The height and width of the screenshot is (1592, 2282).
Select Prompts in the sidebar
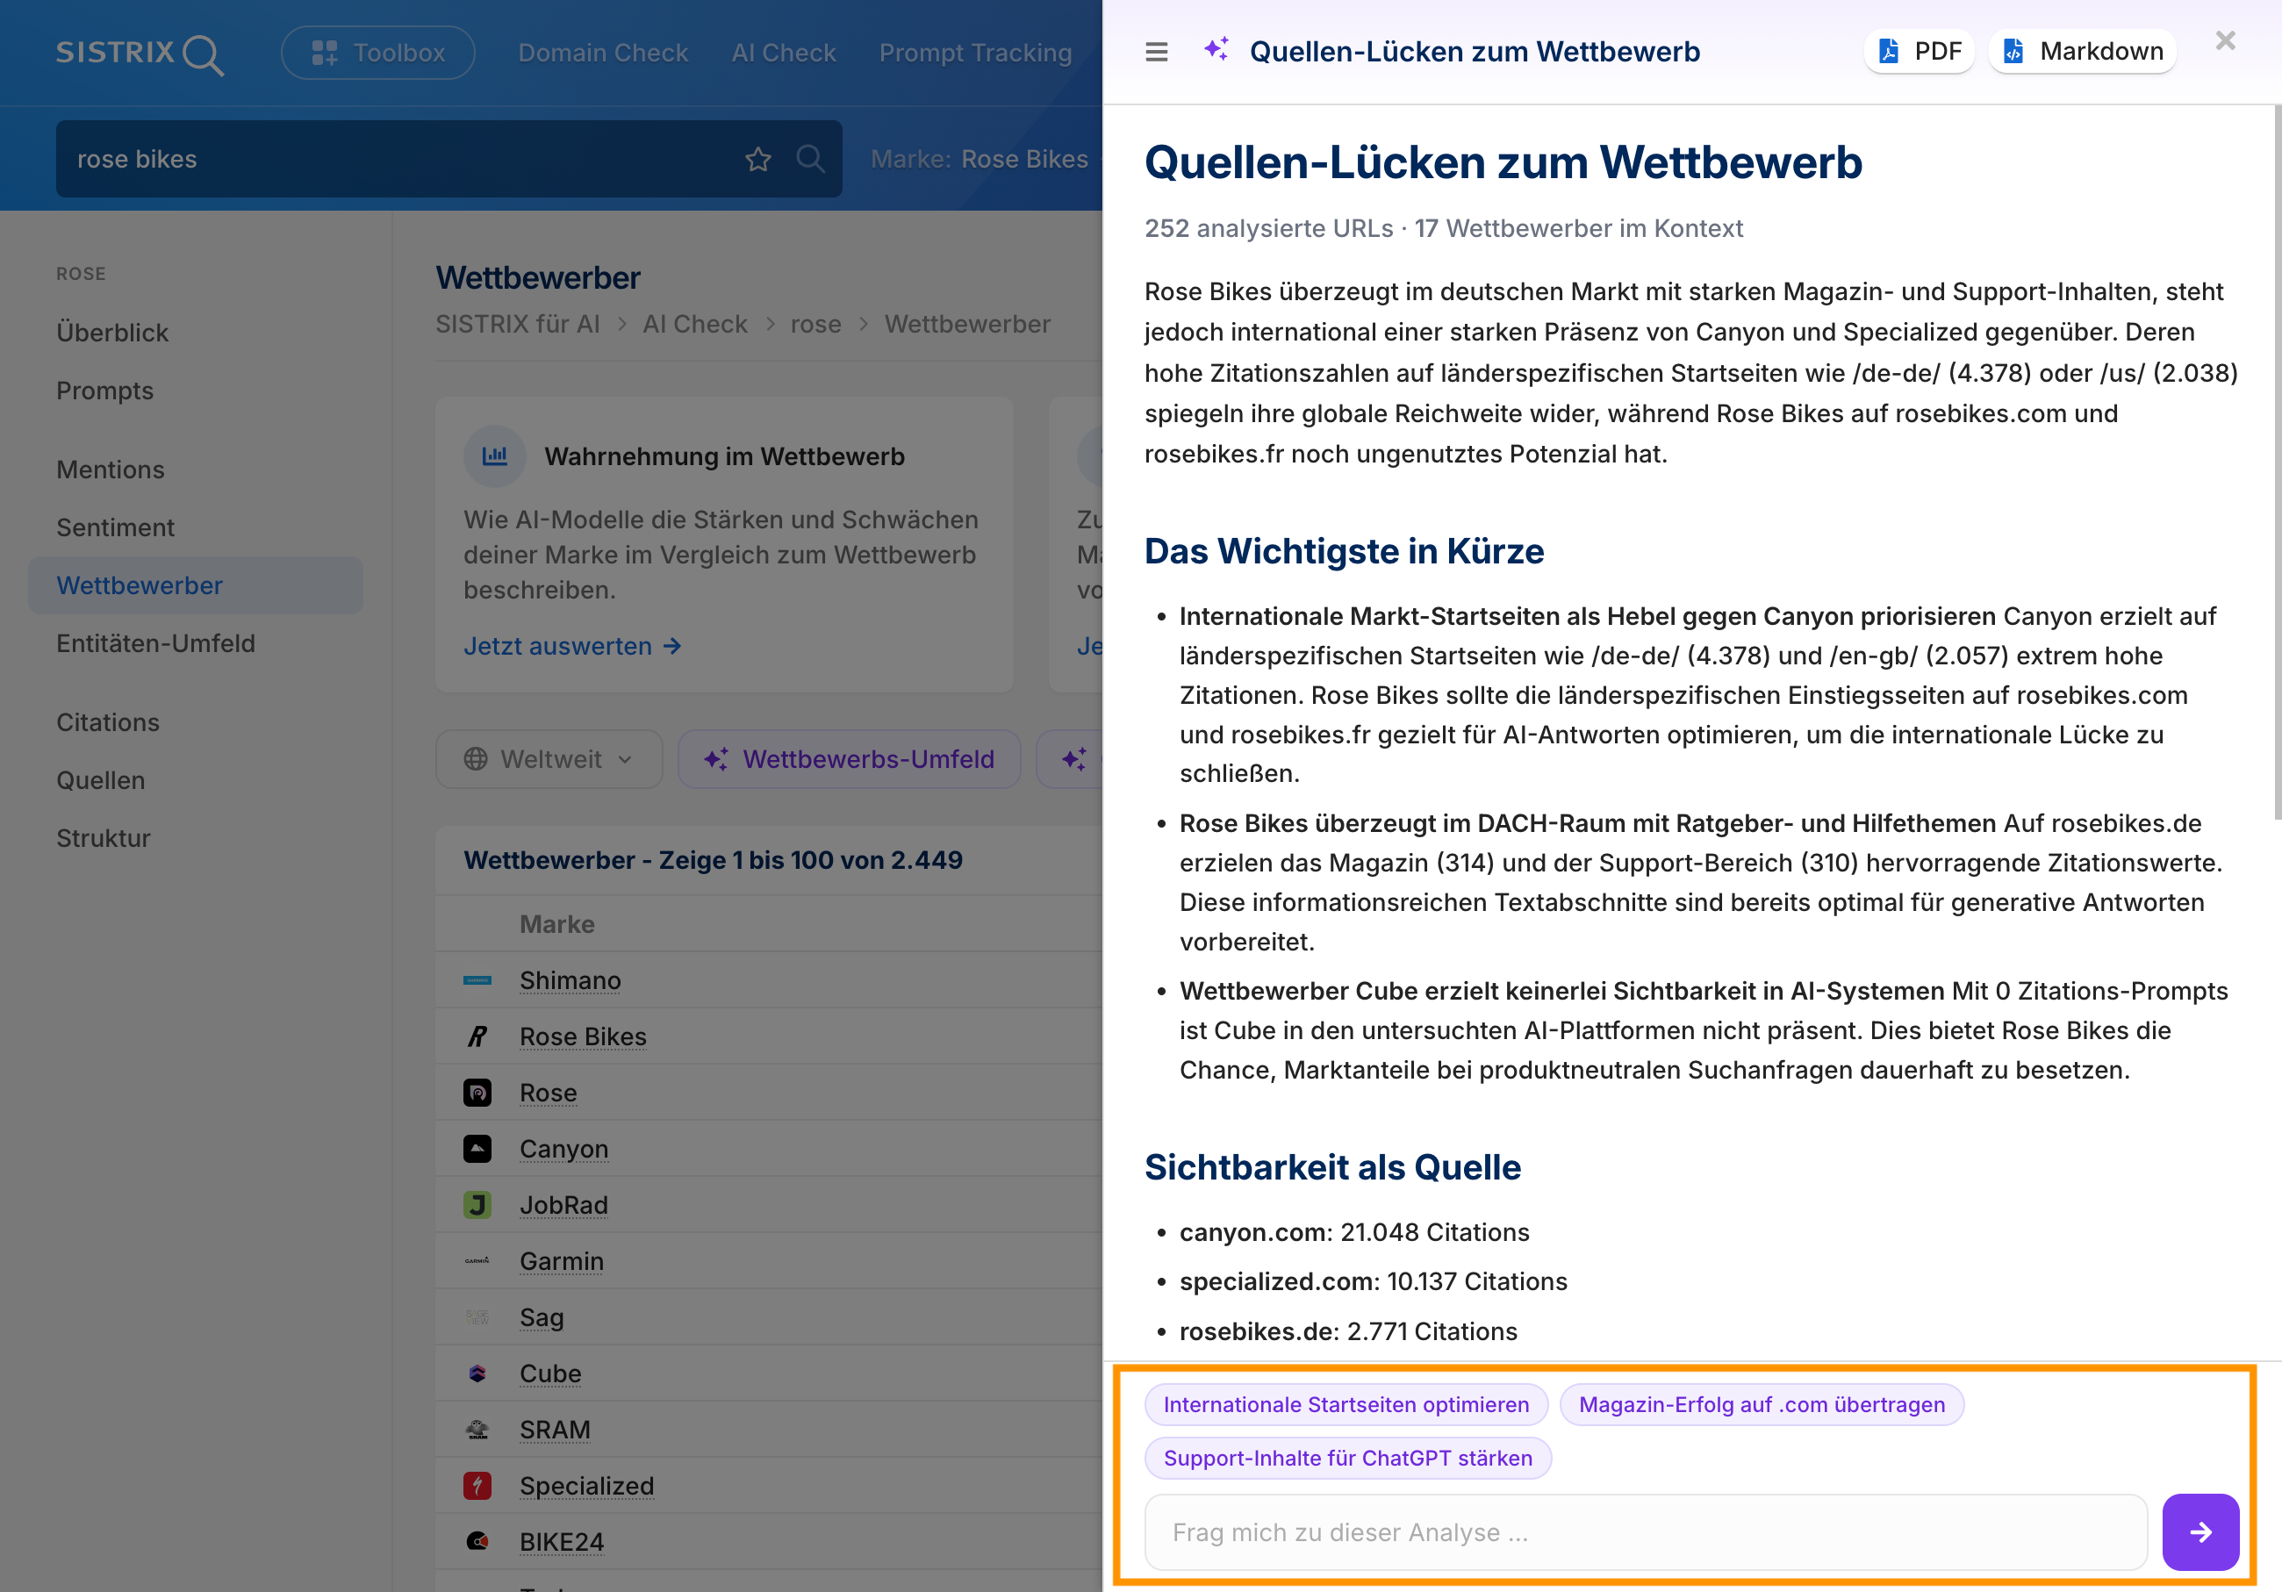[104, 391]
